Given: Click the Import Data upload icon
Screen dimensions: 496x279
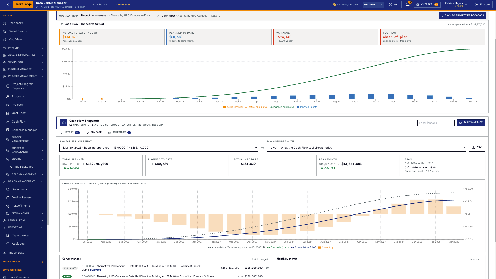Looking at the screenshot, I should [x=4, y=253].
